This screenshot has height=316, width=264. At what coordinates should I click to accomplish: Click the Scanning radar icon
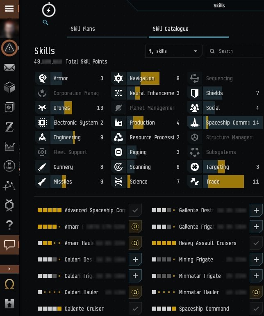tap(118, 167)
